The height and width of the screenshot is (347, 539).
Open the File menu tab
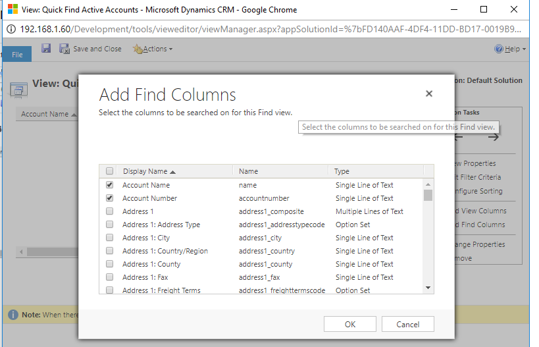pos(18,55)
